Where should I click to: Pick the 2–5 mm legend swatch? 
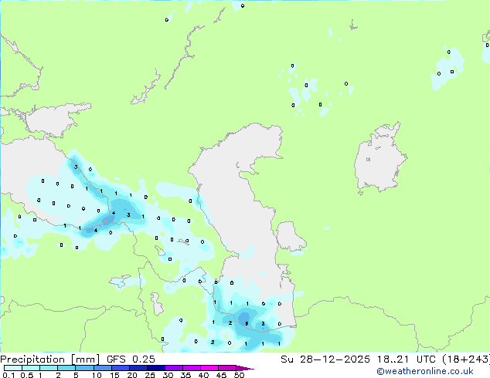click(66, 368)
